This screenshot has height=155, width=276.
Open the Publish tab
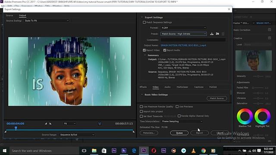click(x=213, y=87)
